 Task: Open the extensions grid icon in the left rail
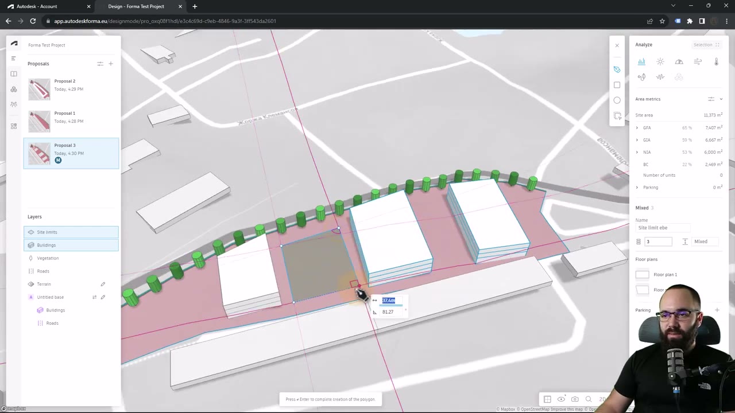pyautogui.click(x=14, y=126)
